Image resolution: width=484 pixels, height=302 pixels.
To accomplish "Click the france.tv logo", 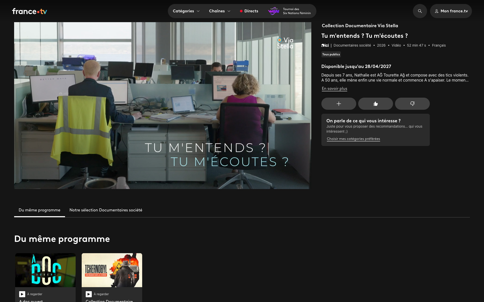I will [29, 11].
